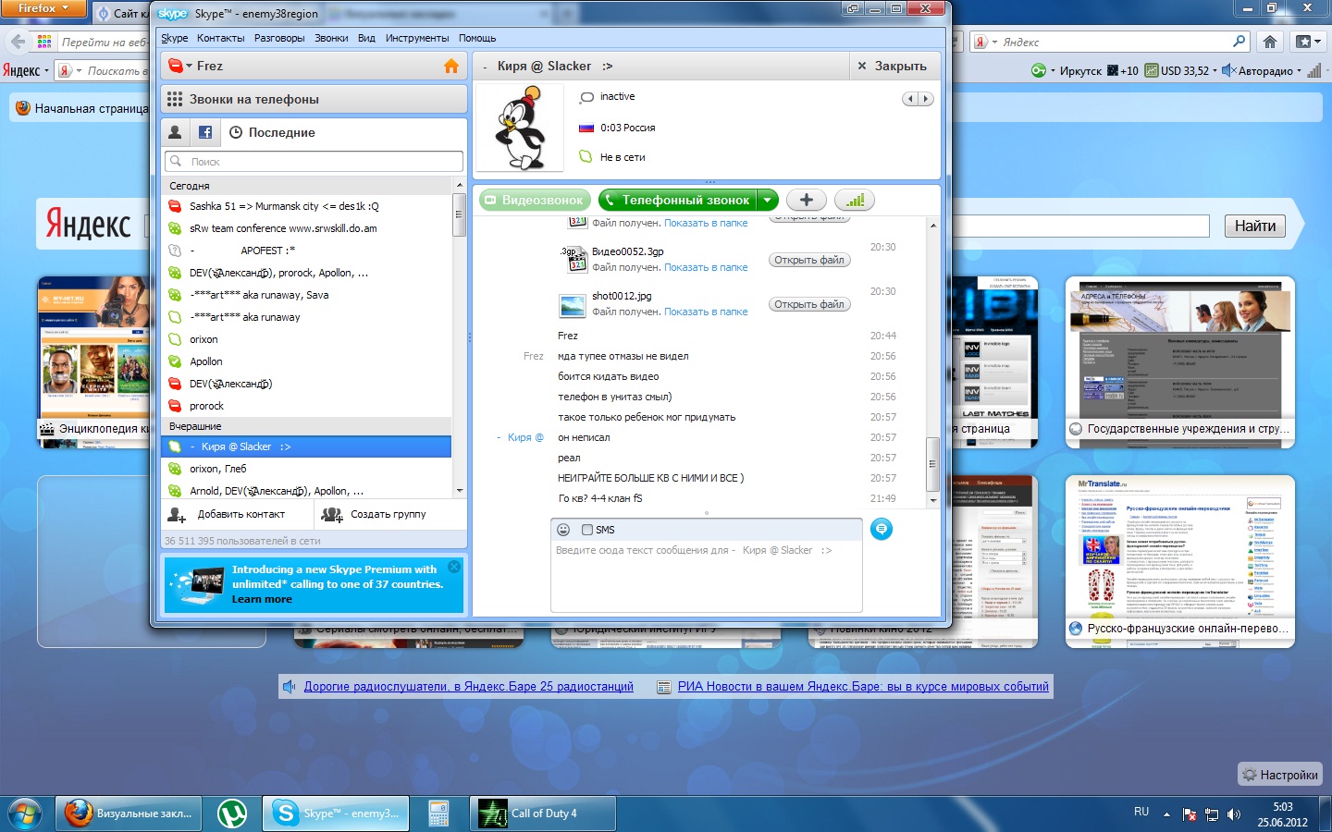Show the Skype contacts list tab
Screen dimensions: 1332x832
pos(175,132)
